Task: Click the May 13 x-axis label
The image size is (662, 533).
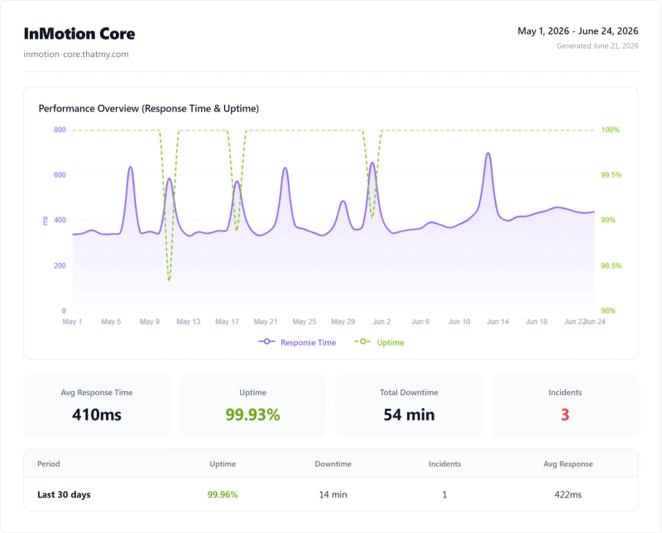Action: click(x=189, y=321)
